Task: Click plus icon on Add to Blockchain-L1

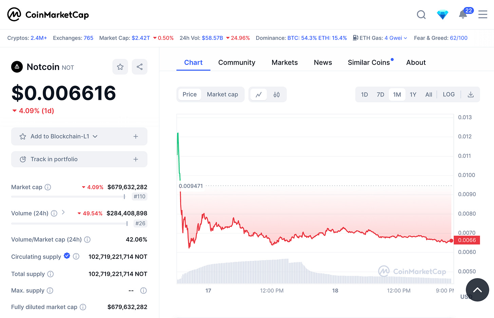Action: click(136, 136)
